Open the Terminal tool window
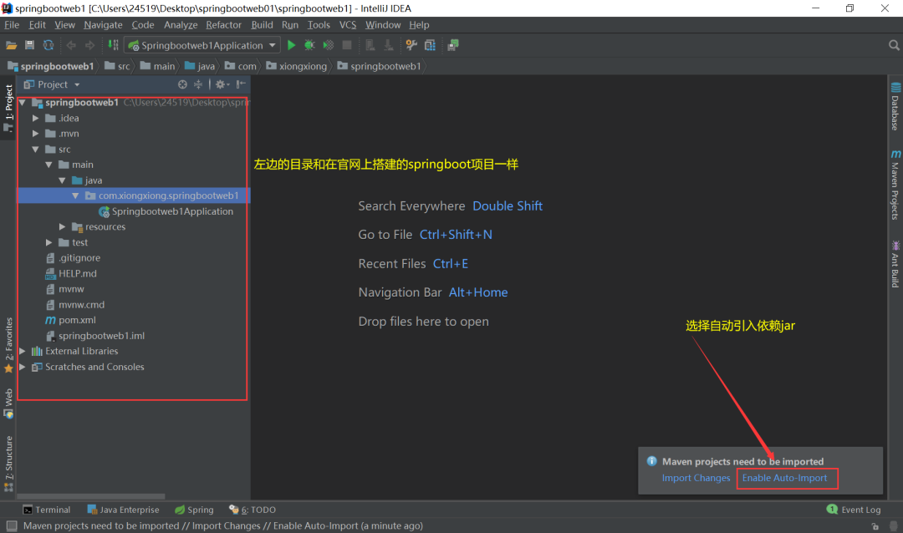Viewport: 903px width, 533px height. click(x=47, y=510)
